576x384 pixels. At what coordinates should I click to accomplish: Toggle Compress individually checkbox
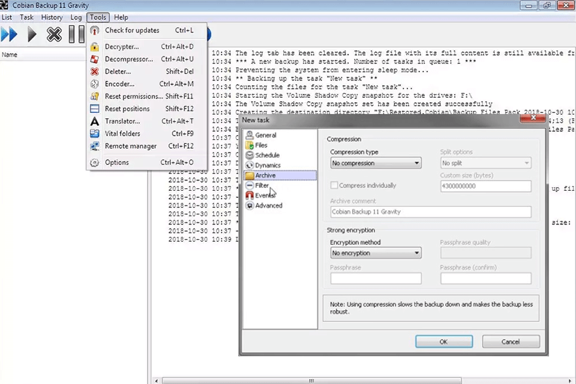[334, 185]
